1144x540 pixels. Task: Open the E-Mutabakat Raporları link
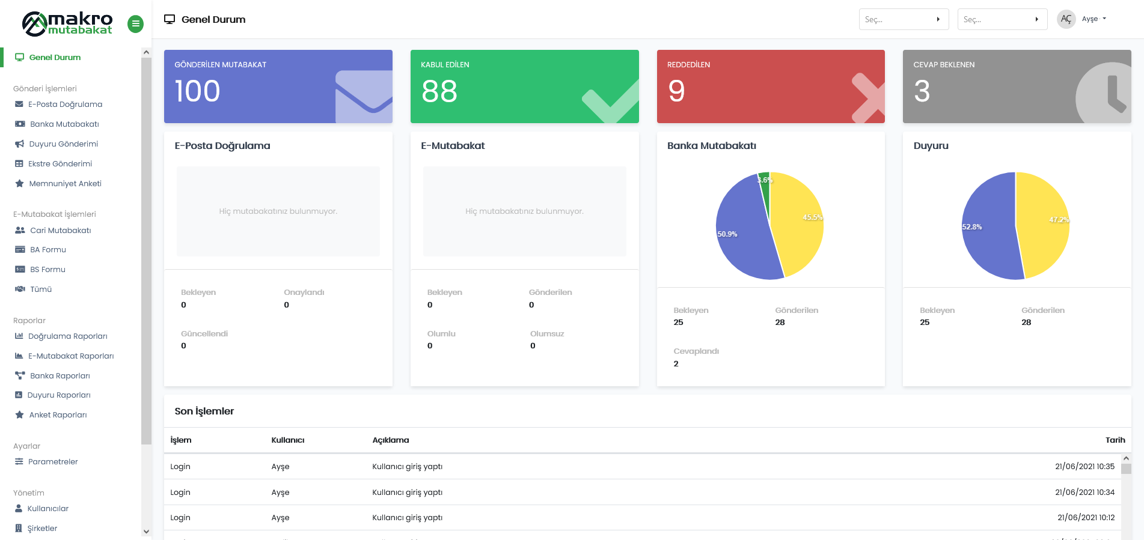(x=71, y=356)
